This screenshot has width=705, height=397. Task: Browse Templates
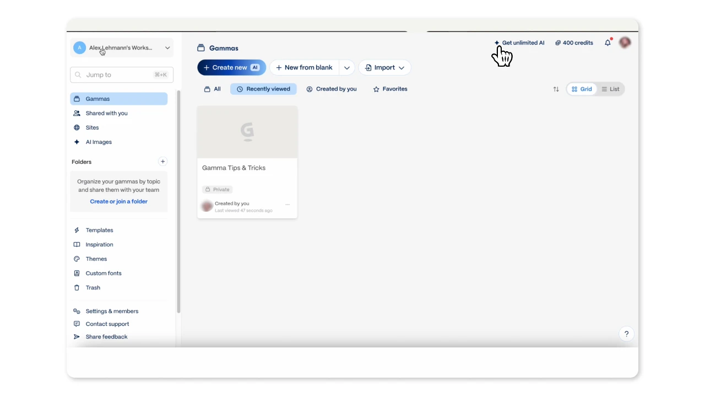(119, 230)
